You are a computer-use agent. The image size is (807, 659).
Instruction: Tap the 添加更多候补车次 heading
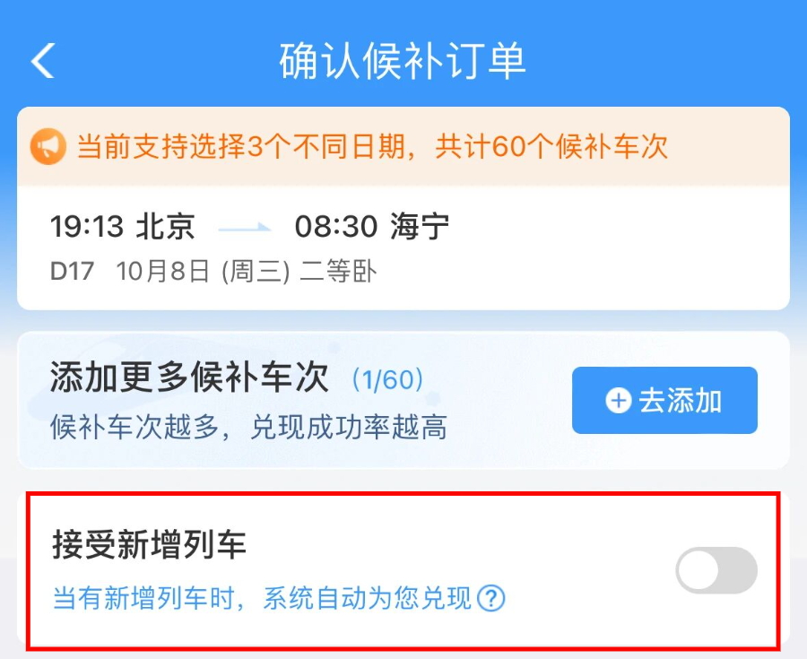[x=190, y=381]
